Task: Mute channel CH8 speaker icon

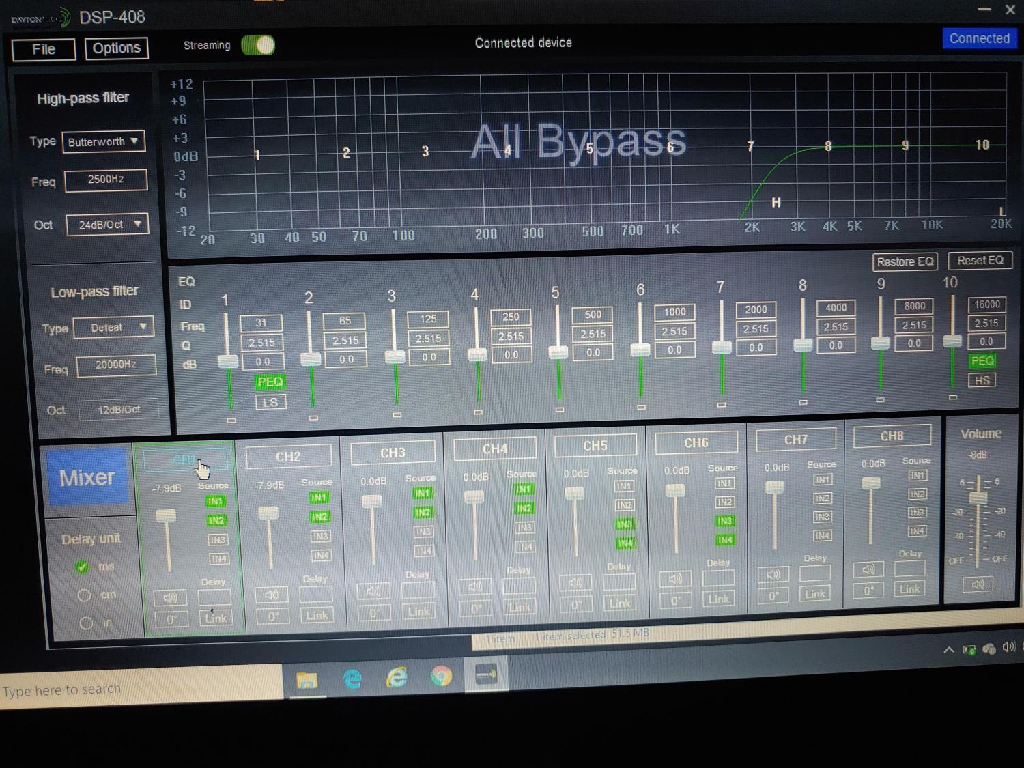Action: pos(868,569)
